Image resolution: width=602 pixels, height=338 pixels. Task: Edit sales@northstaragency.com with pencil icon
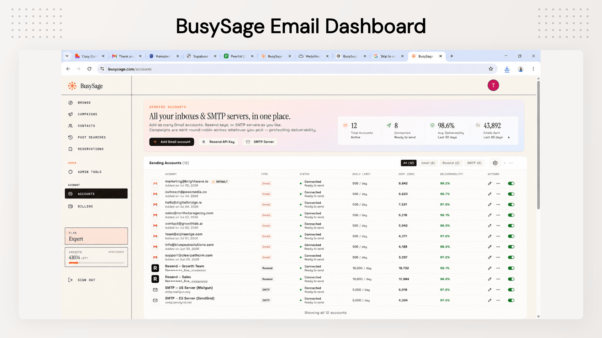(489, 215)
